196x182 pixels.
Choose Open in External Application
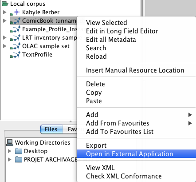[136, 154]
